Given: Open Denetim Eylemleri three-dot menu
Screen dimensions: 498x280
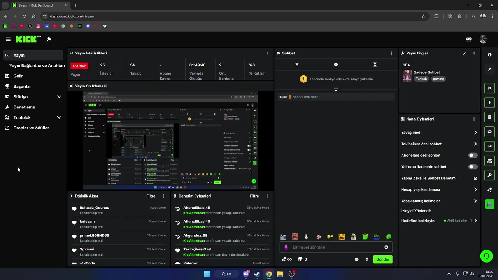Looking at the screenshot, I should click(x=267, y=196).
